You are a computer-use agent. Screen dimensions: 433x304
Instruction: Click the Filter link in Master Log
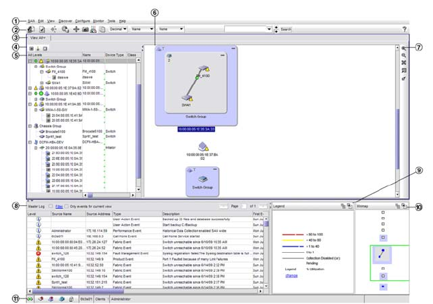click(60, 207)
